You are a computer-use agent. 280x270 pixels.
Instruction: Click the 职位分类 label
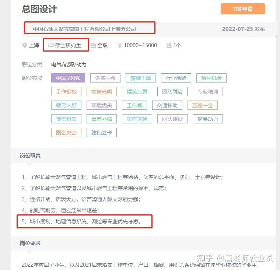[32, 64]
